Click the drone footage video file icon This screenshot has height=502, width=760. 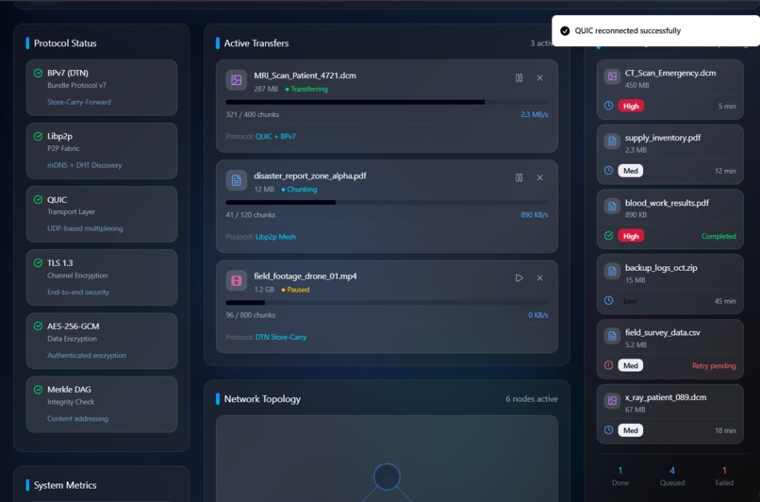(x=237, y=281)
